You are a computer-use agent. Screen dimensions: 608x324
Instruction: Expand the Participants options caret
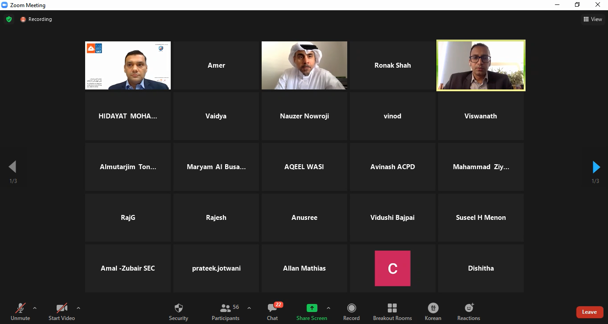pos(249,308)
